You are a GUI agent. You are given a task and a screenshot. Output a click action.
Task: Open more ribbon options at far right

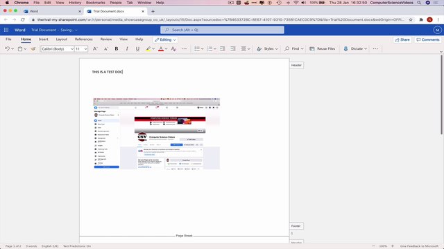point(375,49)
